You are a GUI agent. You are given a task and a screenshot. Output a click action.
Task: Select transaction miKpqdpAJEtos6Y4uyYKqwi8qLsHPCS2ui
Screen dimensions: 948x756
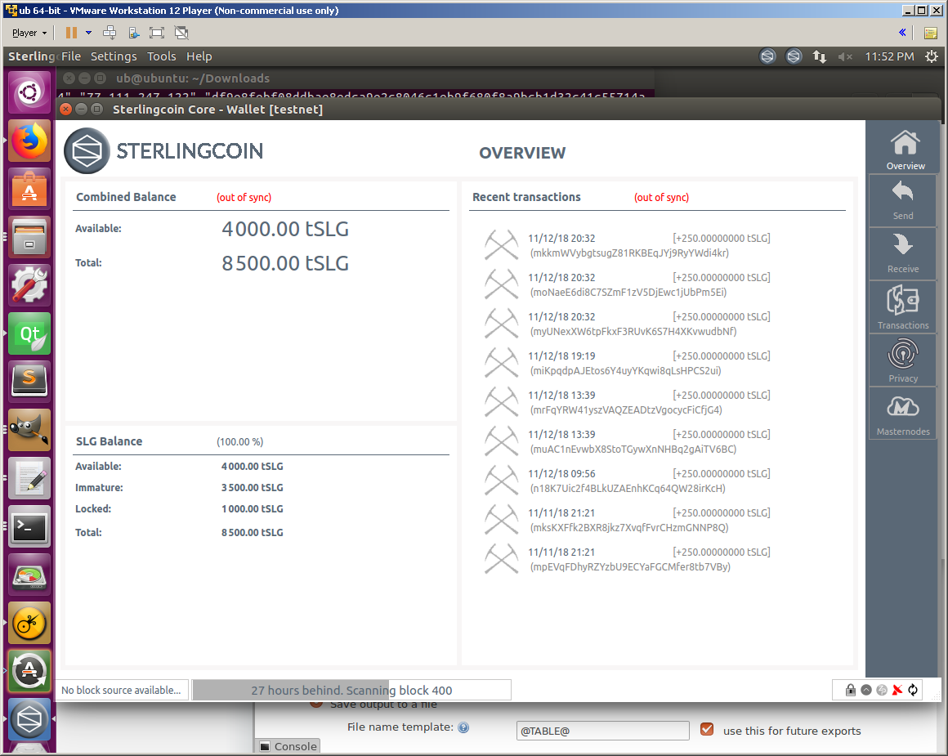point(627,364)
